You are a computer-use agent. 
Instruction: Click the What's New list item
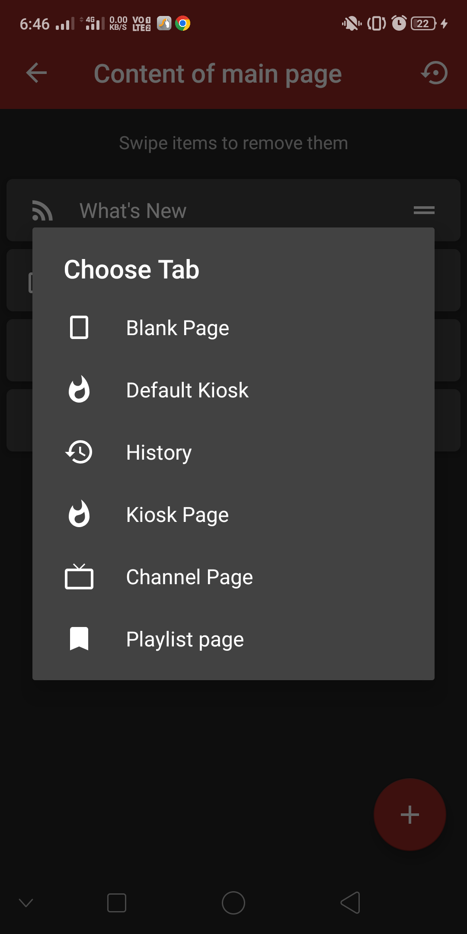point(133,211)
